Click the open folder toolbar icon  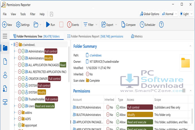(36, 25)
